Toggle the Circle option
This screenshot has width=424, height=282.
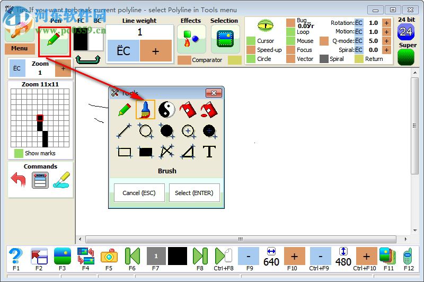click(251, 59)
